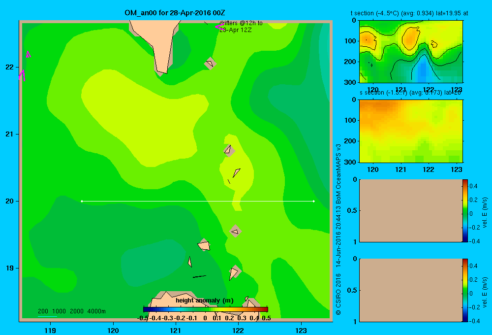Click the latitude label '20' on the map axis
Screen dimensions: 492x335
pos(9,201)
